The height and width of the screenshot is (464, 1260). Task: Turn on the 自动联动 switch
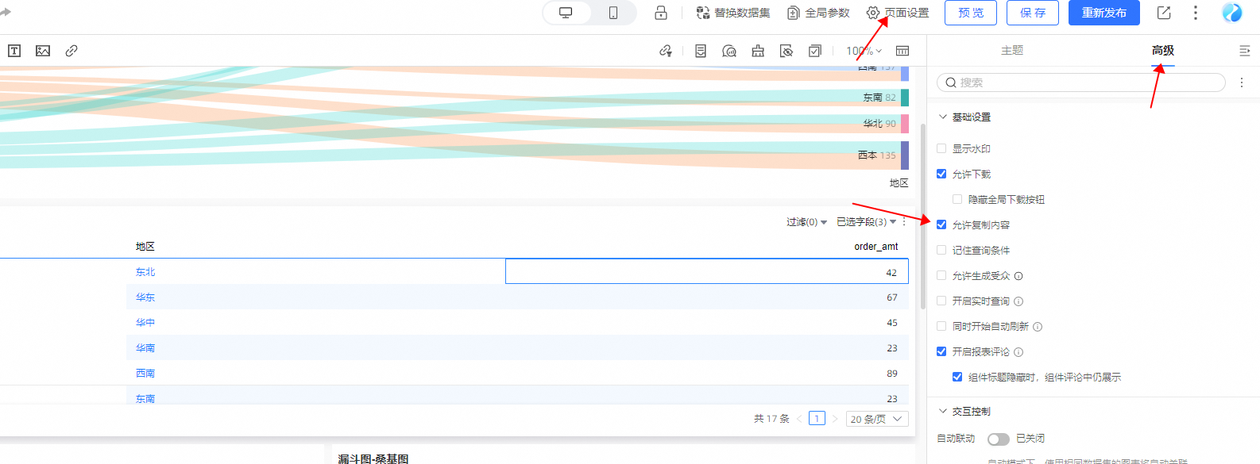tap(998, 439)
